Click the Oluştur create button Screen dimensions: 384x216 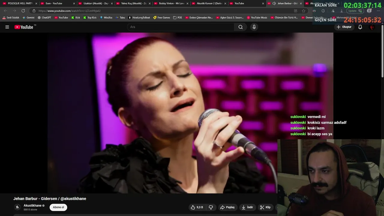344,27
